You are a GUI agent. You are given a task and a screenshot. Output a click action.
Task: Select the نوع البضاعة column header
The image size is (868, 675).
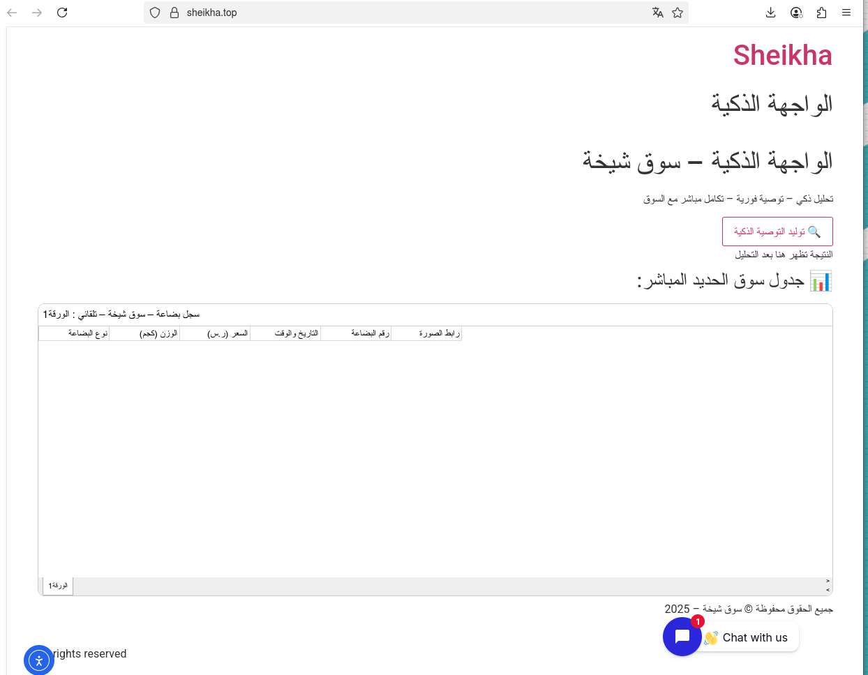coord(74,333)
